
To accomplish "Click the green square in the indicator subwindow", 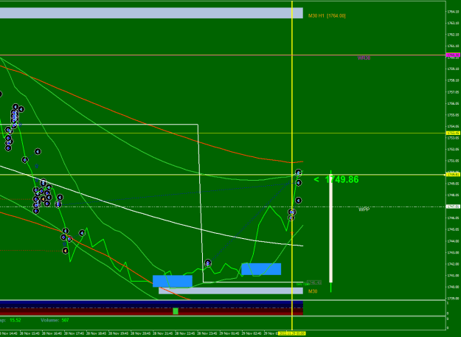I will pos(176,311).
